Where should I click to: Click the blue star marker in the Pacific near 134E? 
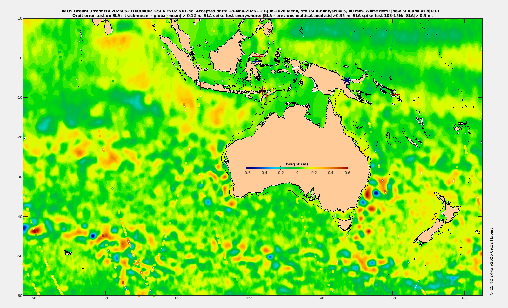click(300, 31)
